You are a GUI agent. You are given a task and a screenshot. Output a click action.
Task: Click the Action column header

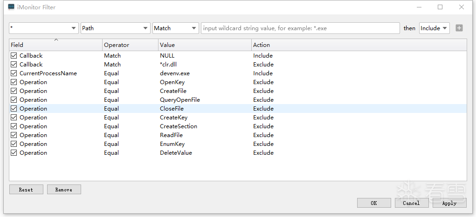[359, 45]
